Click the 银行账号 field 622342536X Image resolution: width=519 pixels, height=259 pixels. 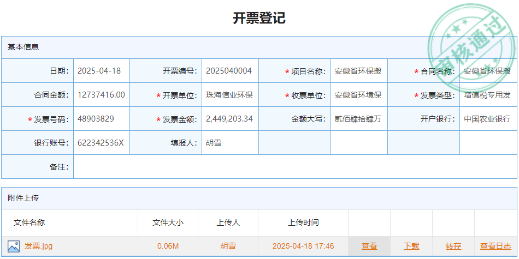tap(101, 143)
